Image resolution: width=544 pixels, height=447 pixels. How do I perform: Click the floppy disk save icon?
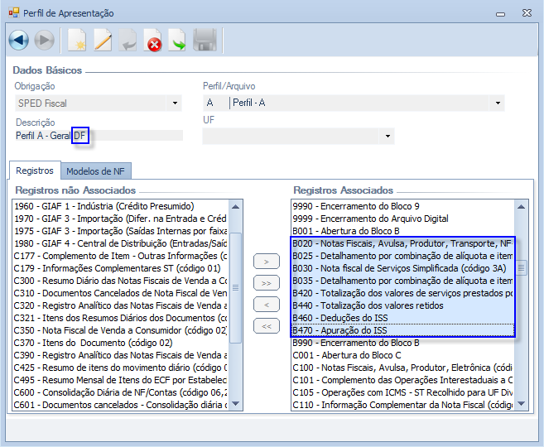[x=205, y=40]
